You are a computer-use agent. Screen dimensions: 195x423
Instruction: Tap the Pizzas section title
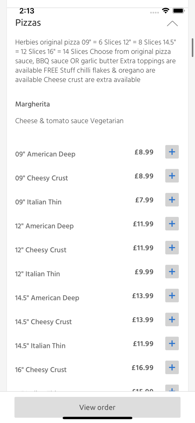28,23
